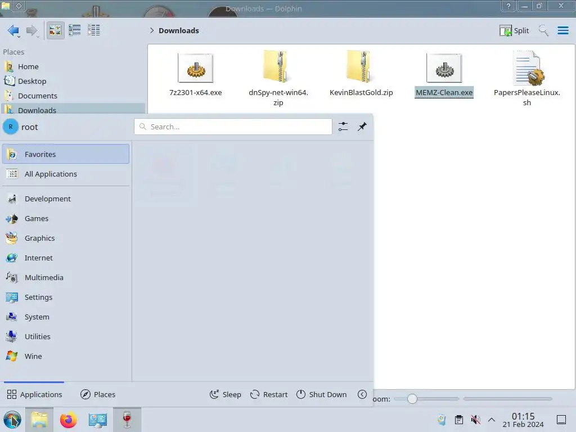Go forward with the Dolphin forward arrow
The height and width of the screenshot is (432, 576).
pyautogui.click(x=32, y=30)
